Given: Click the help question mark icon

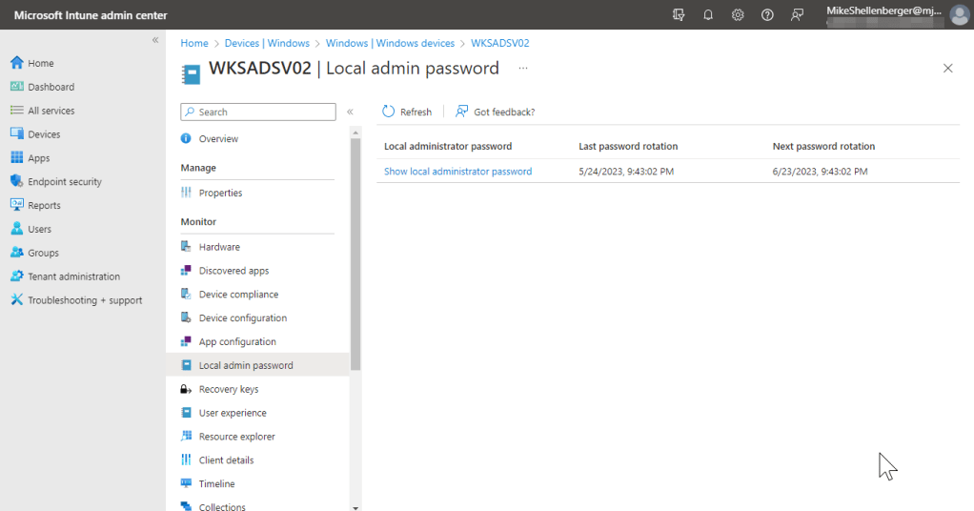Looking at the screenshot, I should [x=767, y=15].
